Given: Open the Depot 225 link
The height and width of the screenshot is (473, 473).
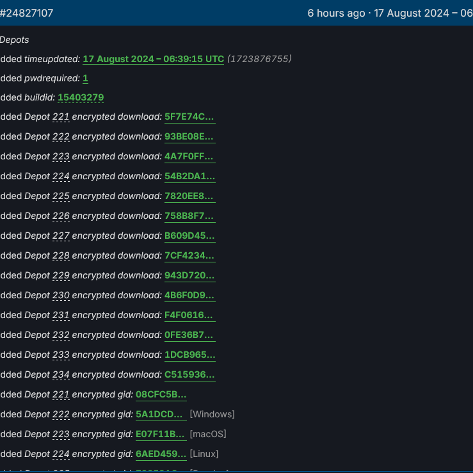Looking at the screenshot, I should pyautogui.click(x=61, y=196).
